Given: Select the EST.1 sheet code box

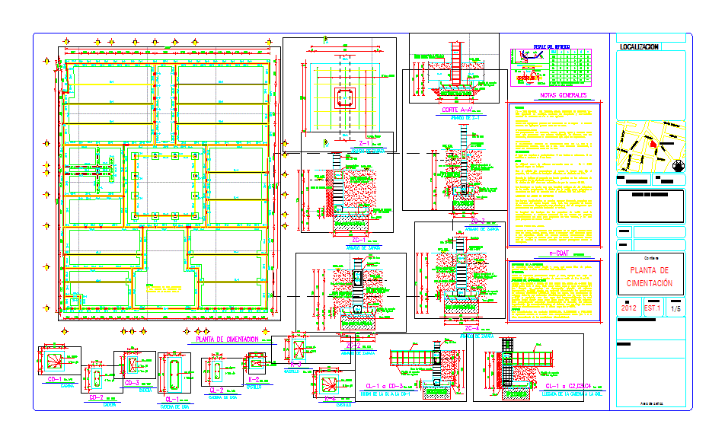Looking at the screenshot, I should pyautogui.click(x=653, y=308).
